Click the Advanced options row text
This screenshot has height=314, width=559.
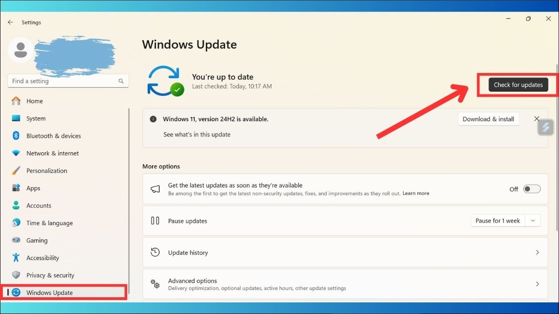point(192,281)
